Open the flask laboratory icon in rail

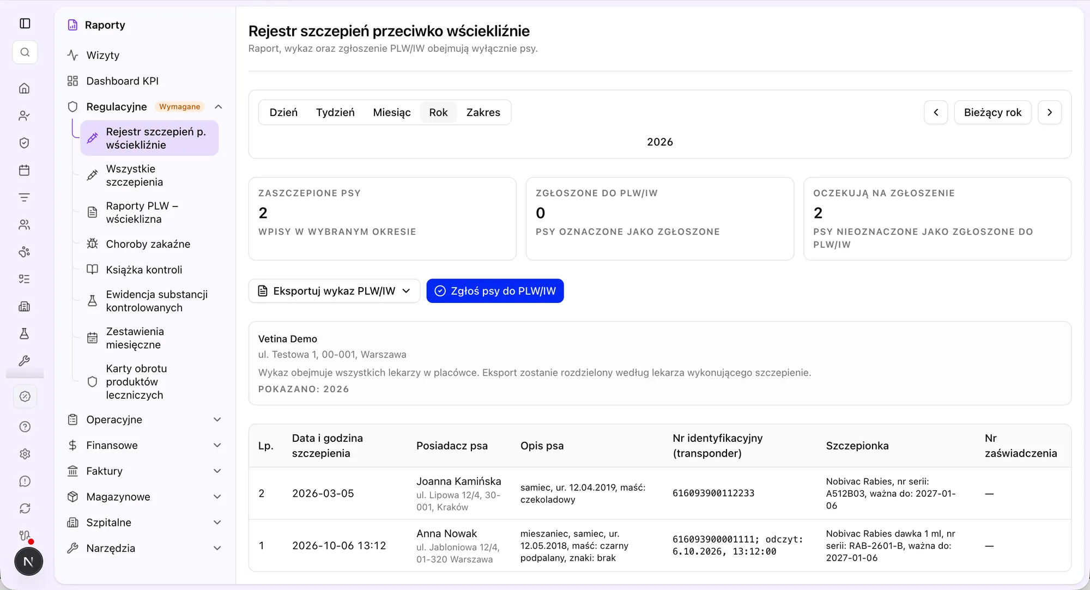(25, 333)
